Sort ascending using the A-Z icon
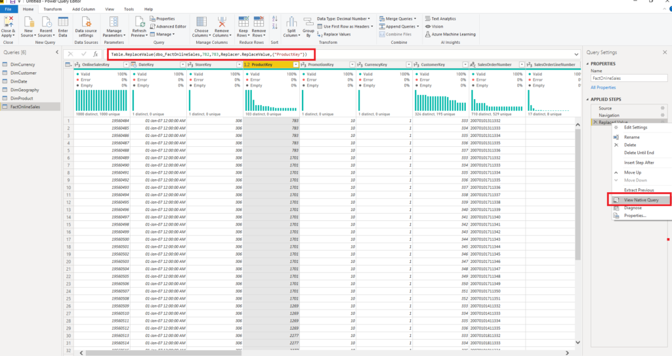 click(275, 19)
